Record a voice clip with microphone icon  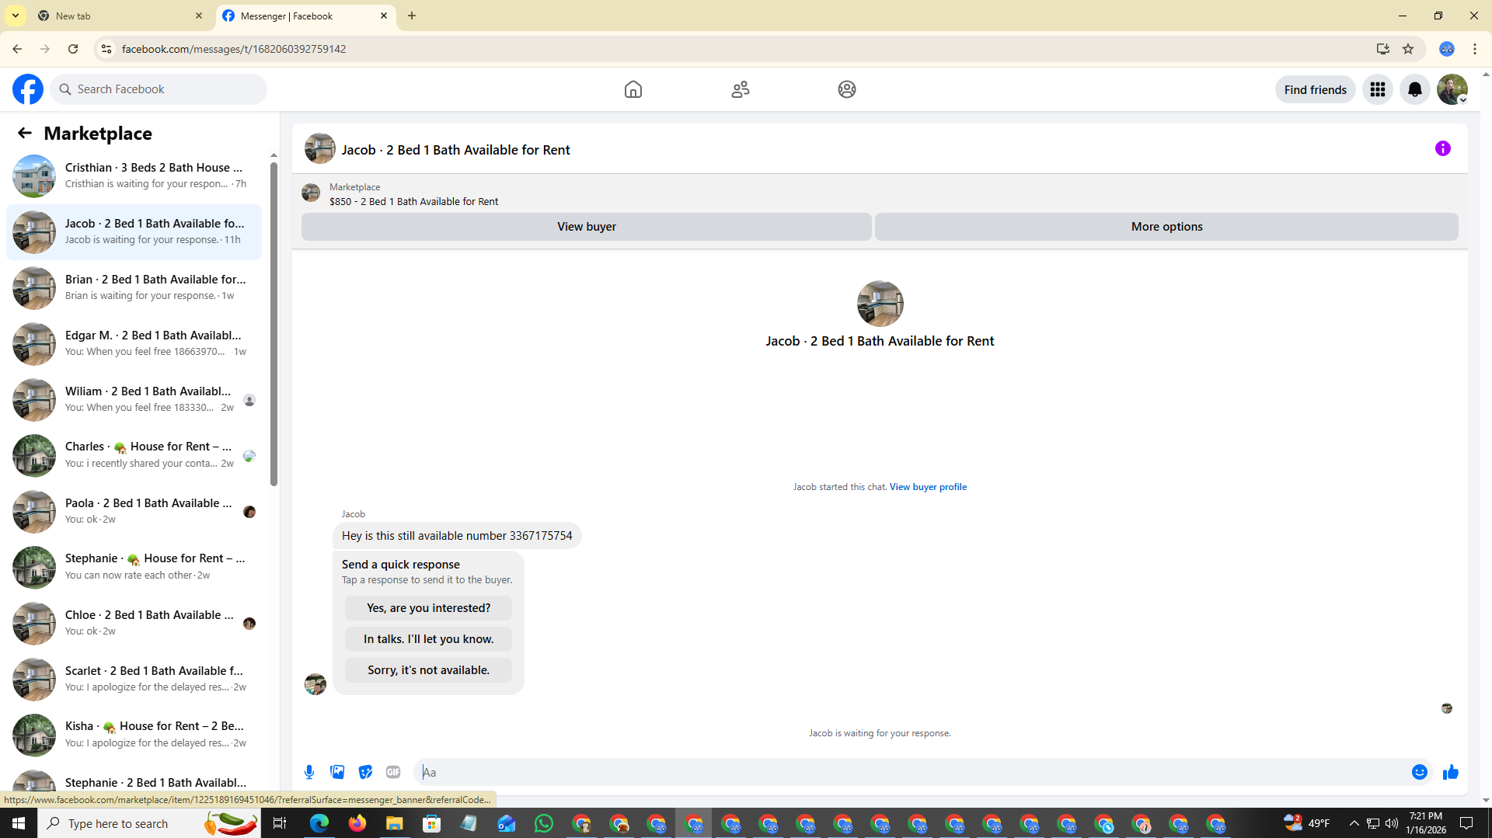[309, 772]
